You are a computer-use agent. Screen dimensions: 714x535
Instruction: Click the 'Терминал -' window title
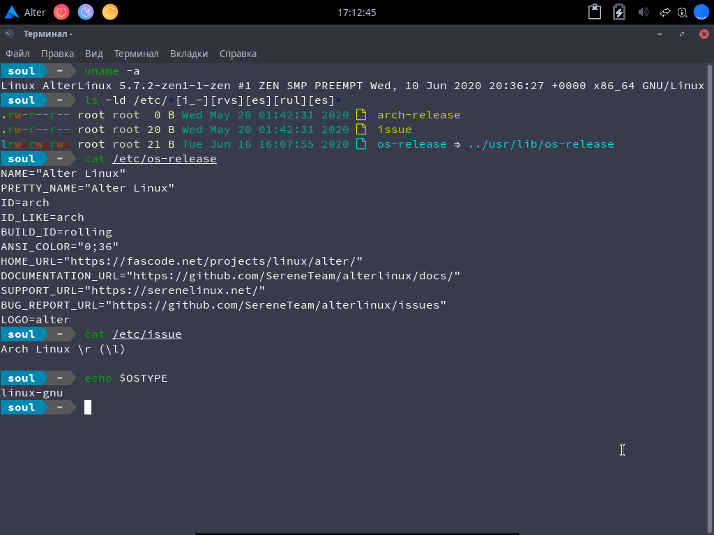48,34
